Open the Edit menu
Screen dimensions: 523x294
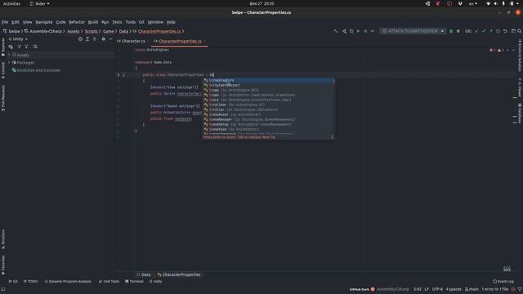point(16,22)
